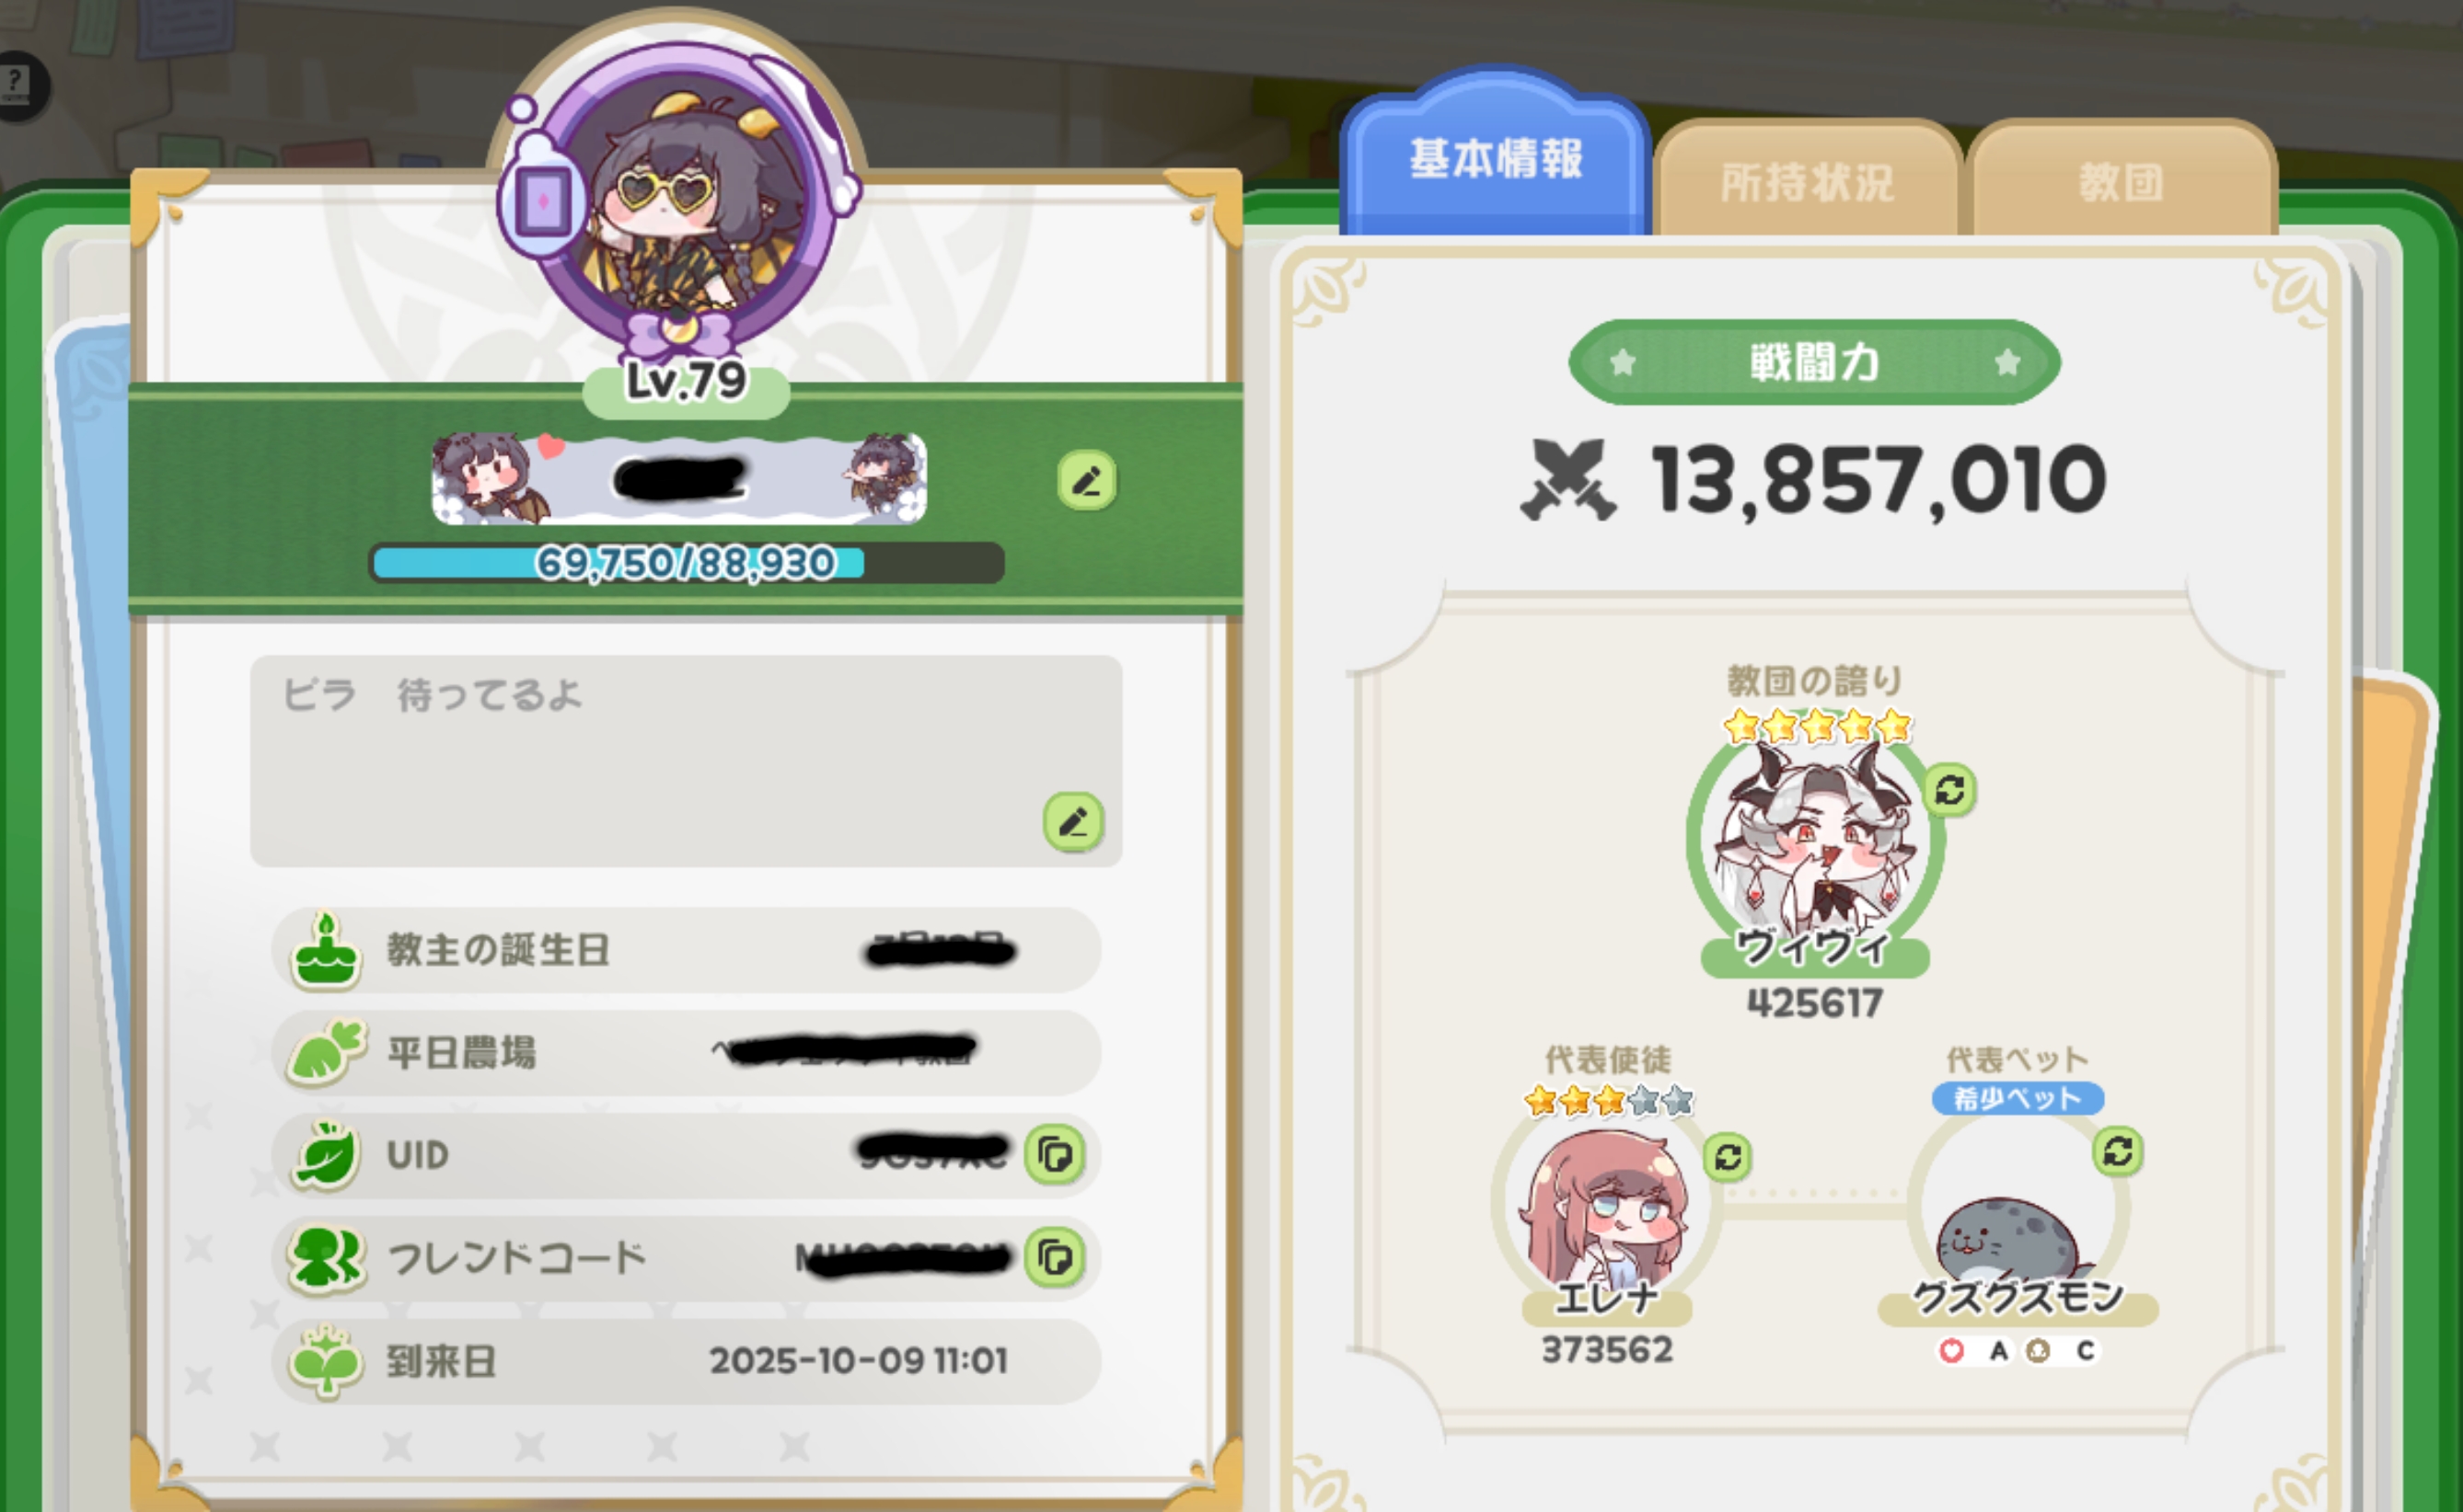2463x1512 pixels.
Task: Click the 教主の誕生日 row
Action: [686, 950]
